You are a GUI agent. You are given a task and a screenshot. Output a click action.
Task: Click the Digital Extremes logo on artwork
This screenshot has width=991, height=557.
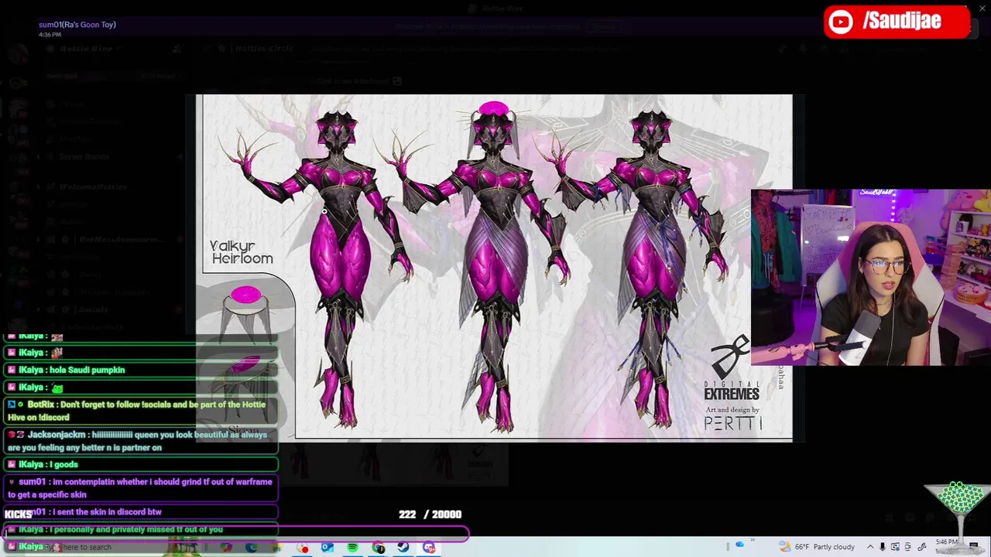tap(731, 369)
